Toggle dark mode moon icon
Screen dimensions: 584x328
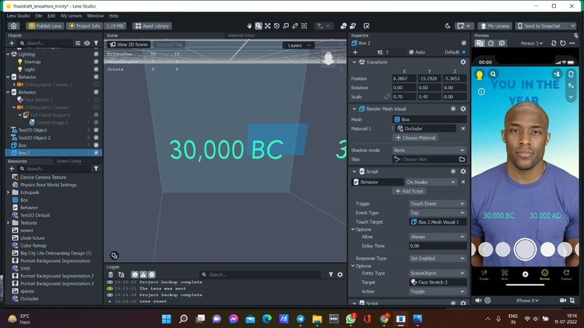tap(448, 26)
